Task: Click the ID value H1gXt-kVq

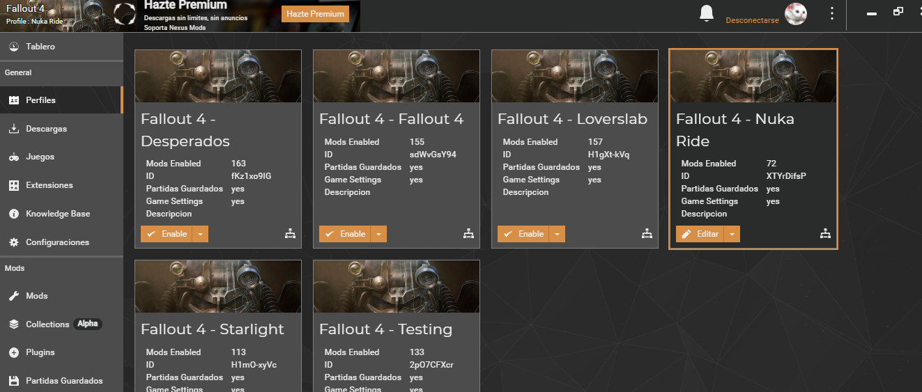Action: (x=608, y=155)
